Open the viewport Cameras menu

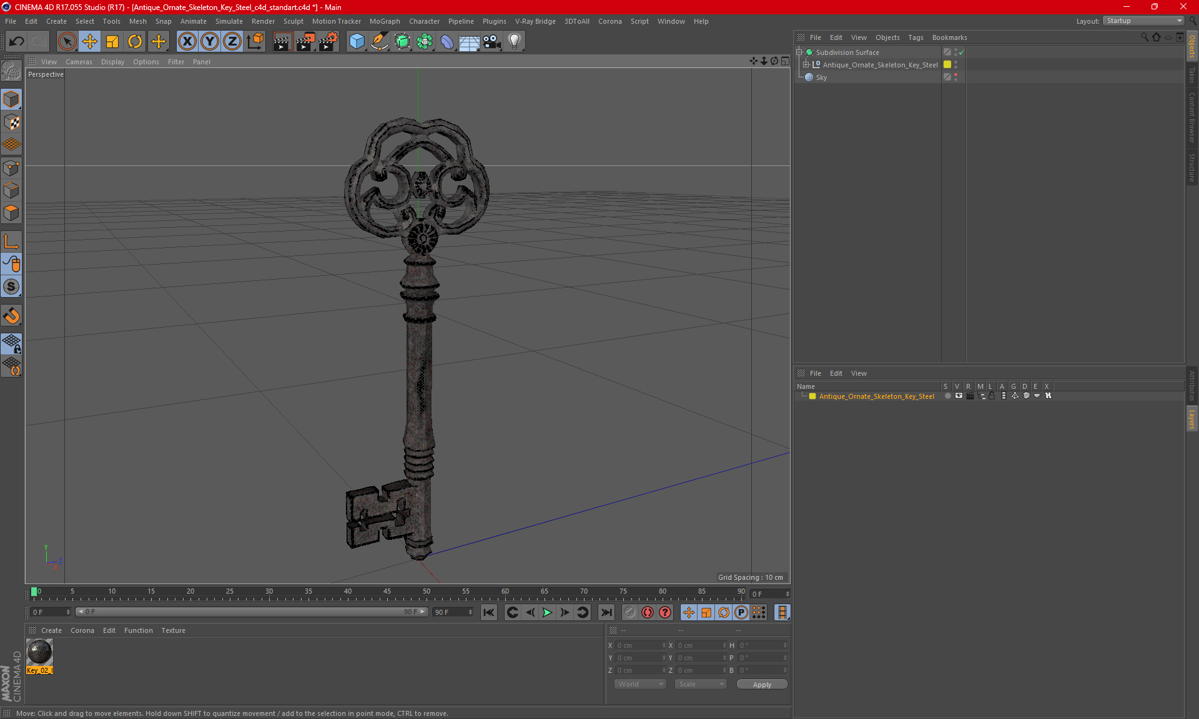79,62
